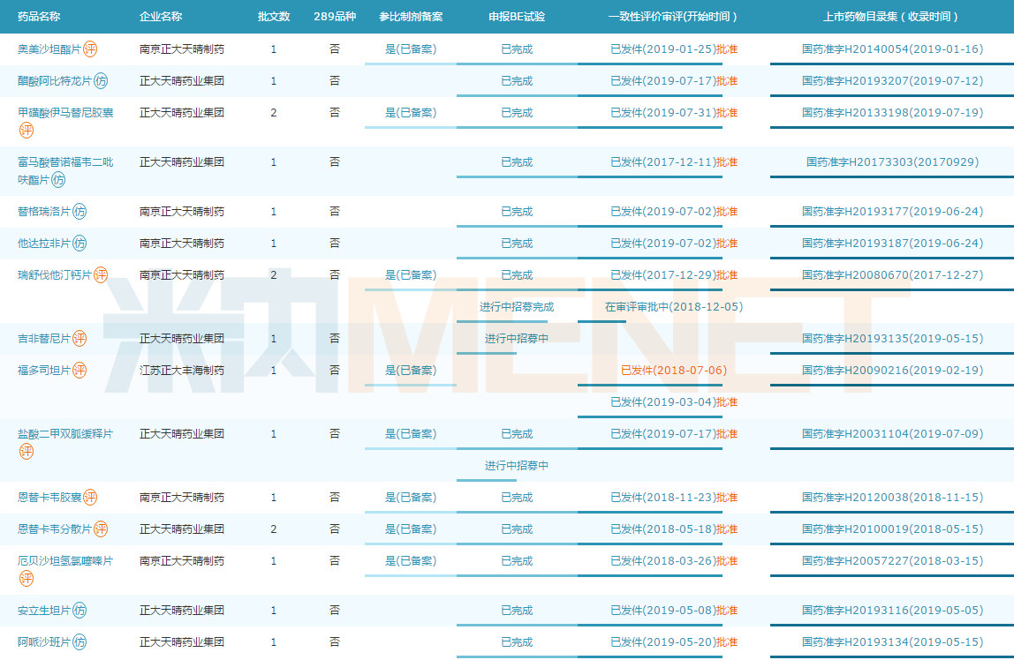
Task: Click the 评 badge next to 奥美沙坦酯片
Action: pos(90,49)
